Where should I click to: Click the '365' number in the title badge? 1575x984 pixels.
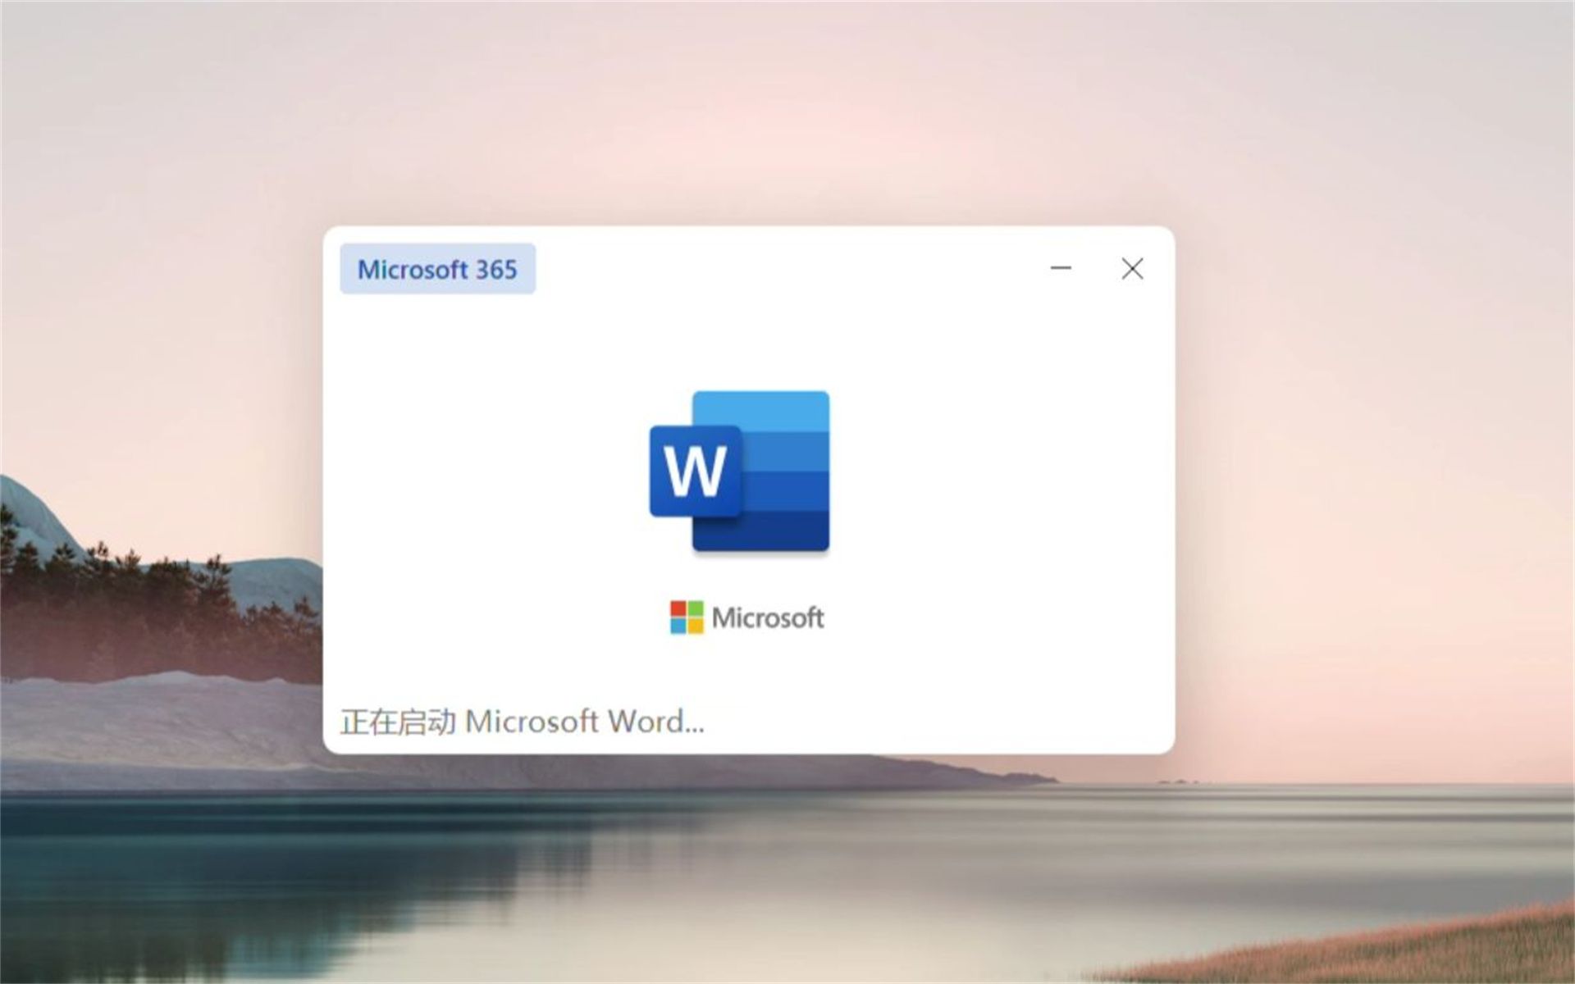pos(496,269)
